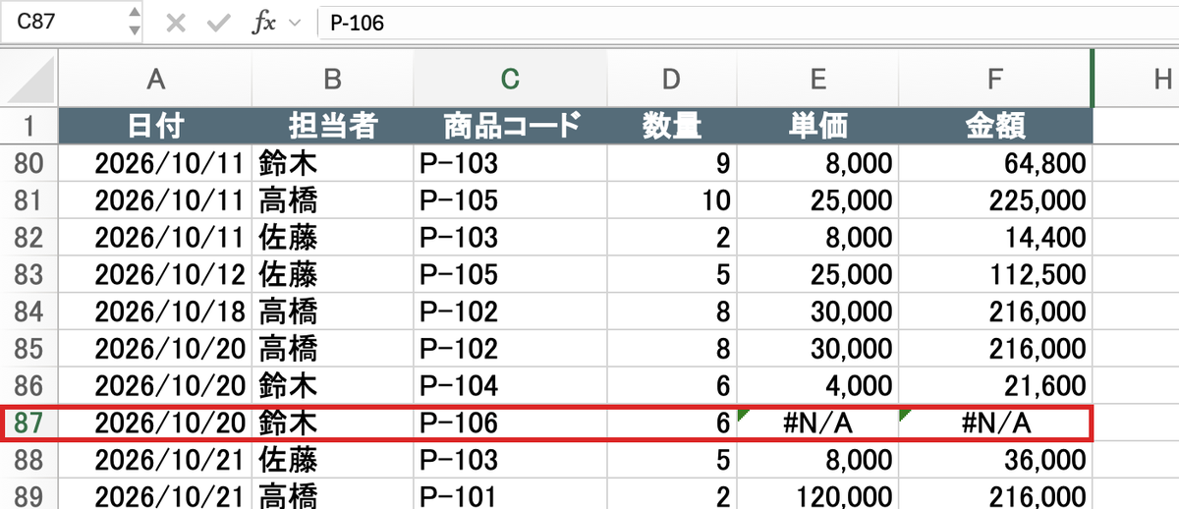Click amount 21,600 in row 86
The height and width of the screenshot is (509, 1179).
click(x=995, y=385)
